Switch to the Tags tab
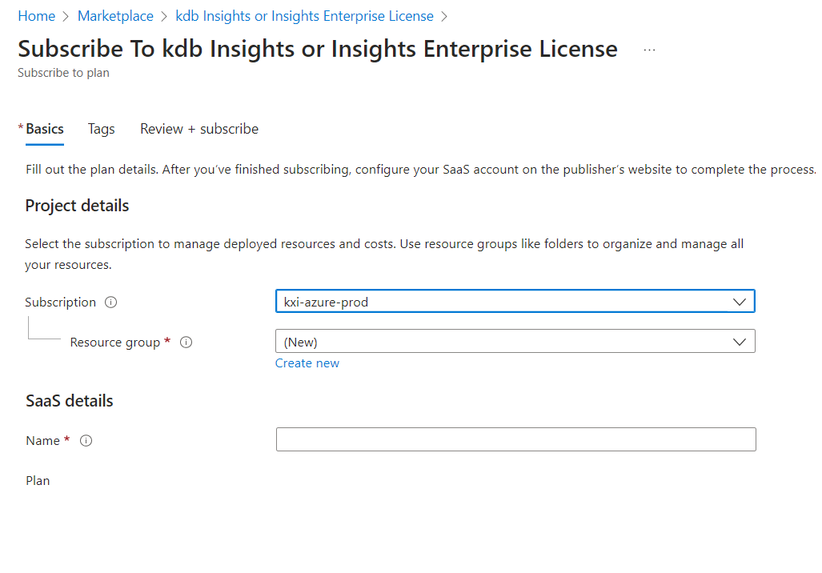 101,129
